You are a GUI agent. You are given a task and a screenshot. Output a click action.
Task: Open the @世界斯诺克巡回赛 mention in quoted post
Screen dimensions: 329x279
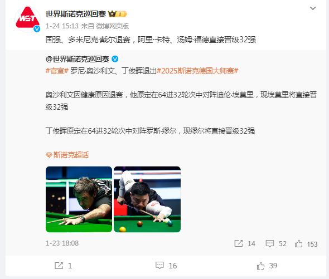pyautogui.click(x=77, y=59)
